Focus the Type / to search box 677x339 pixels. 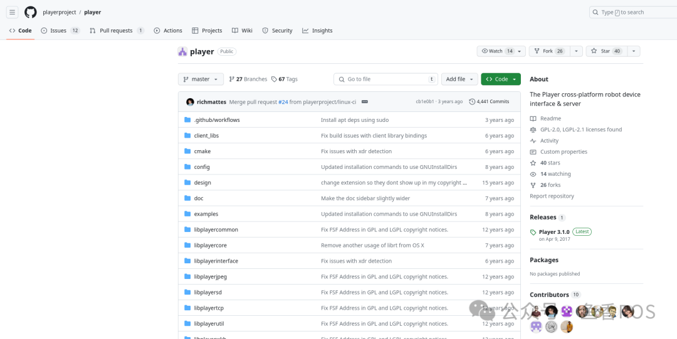click(x=633, y=13)
